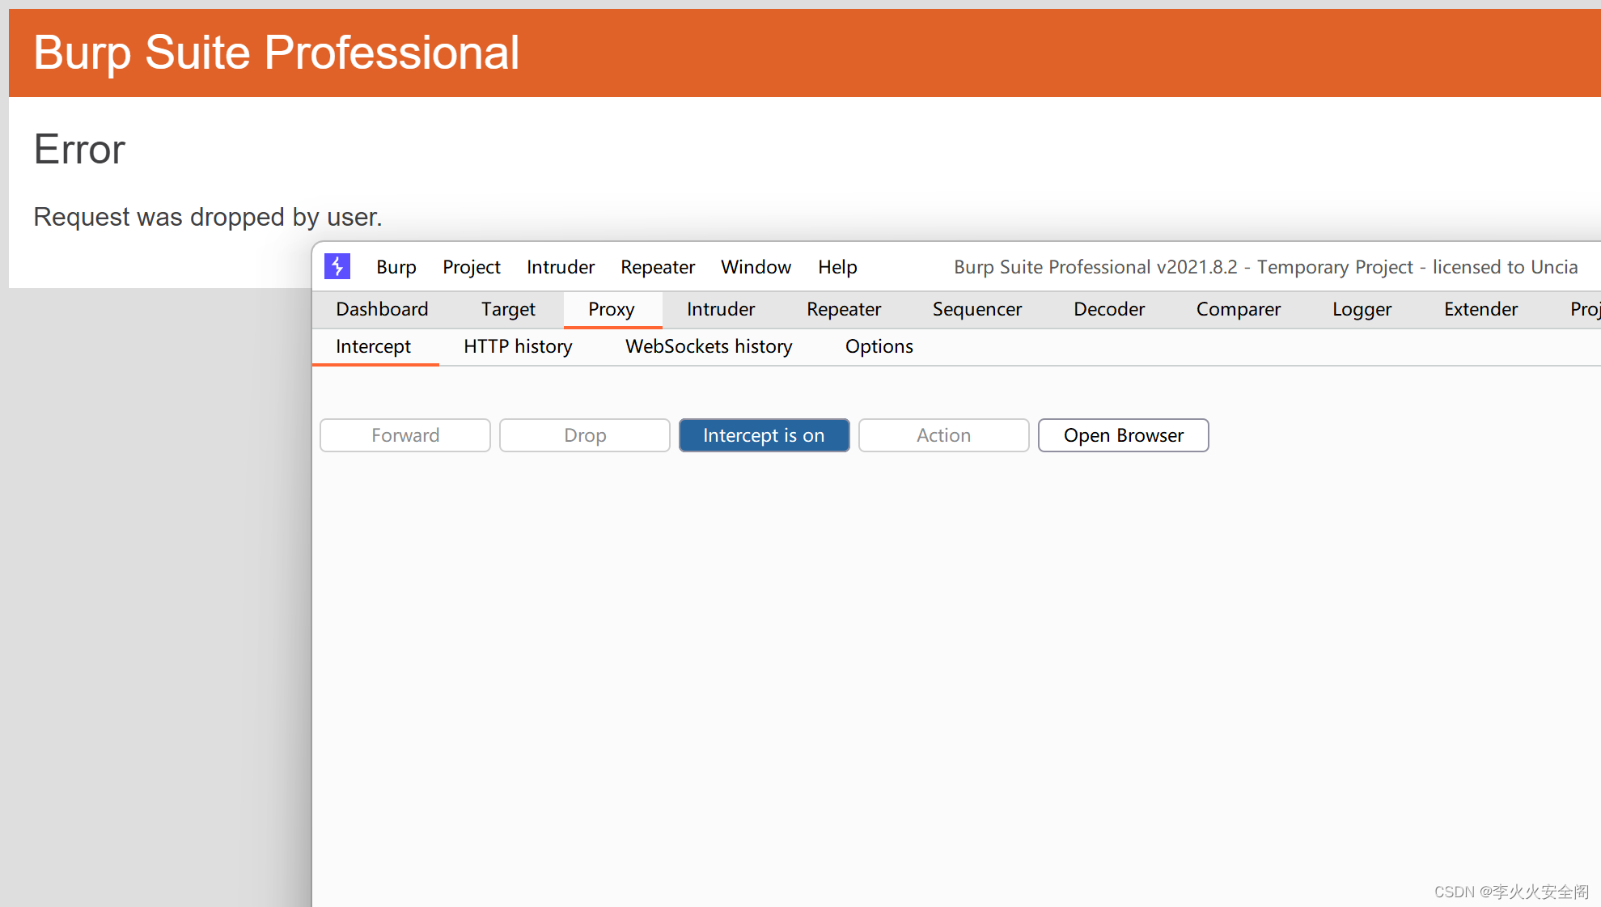
Task: Open the Window menu
Action: click(x=756, y=267)
